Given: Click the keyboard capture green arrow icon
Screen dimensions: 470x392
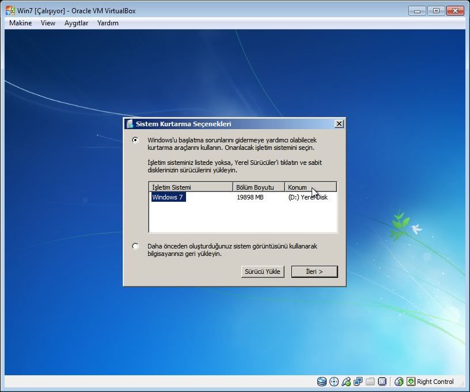Looking at the screenshot, I should pos(411,382).
